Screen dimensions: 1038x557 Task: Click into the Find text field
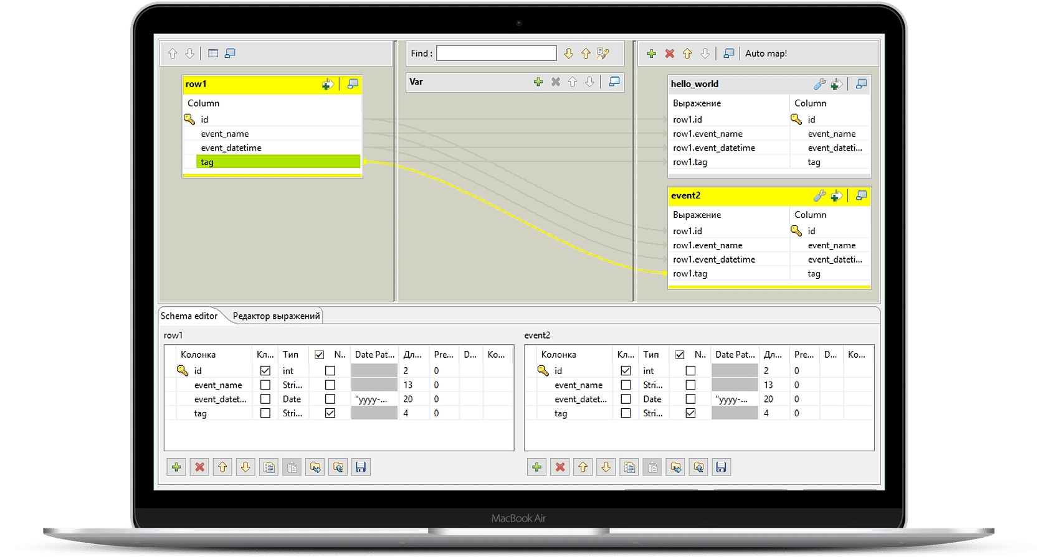(496, 54)
